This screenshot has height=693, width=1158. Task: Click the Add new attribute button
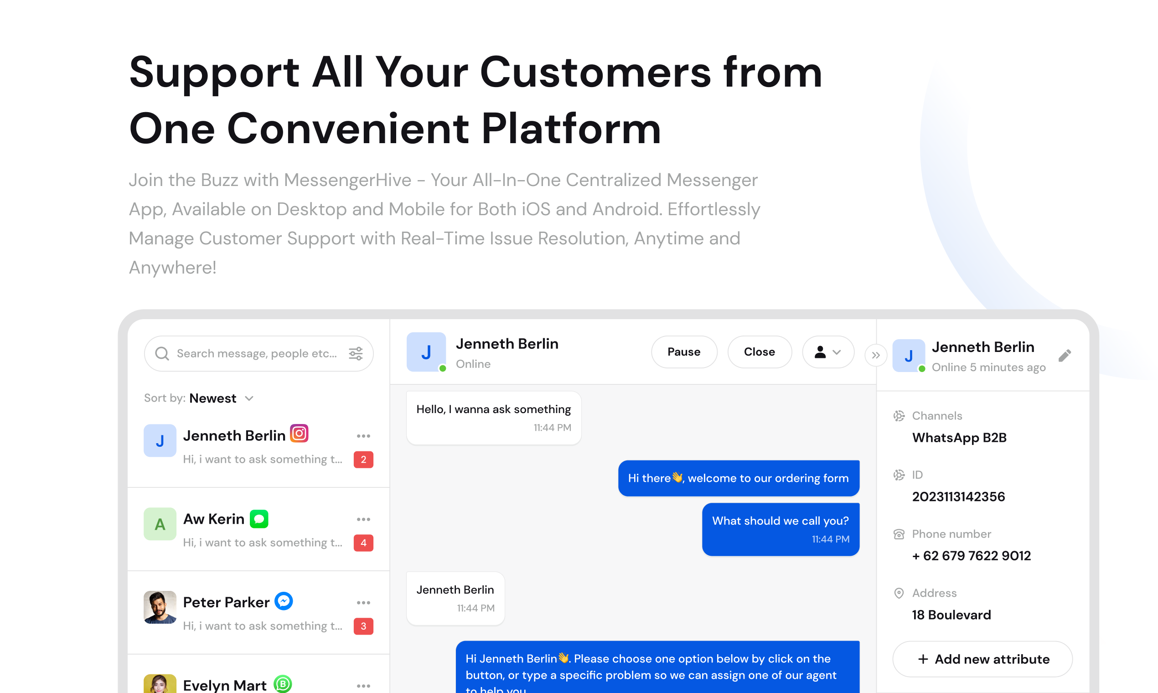click(982, 658)
